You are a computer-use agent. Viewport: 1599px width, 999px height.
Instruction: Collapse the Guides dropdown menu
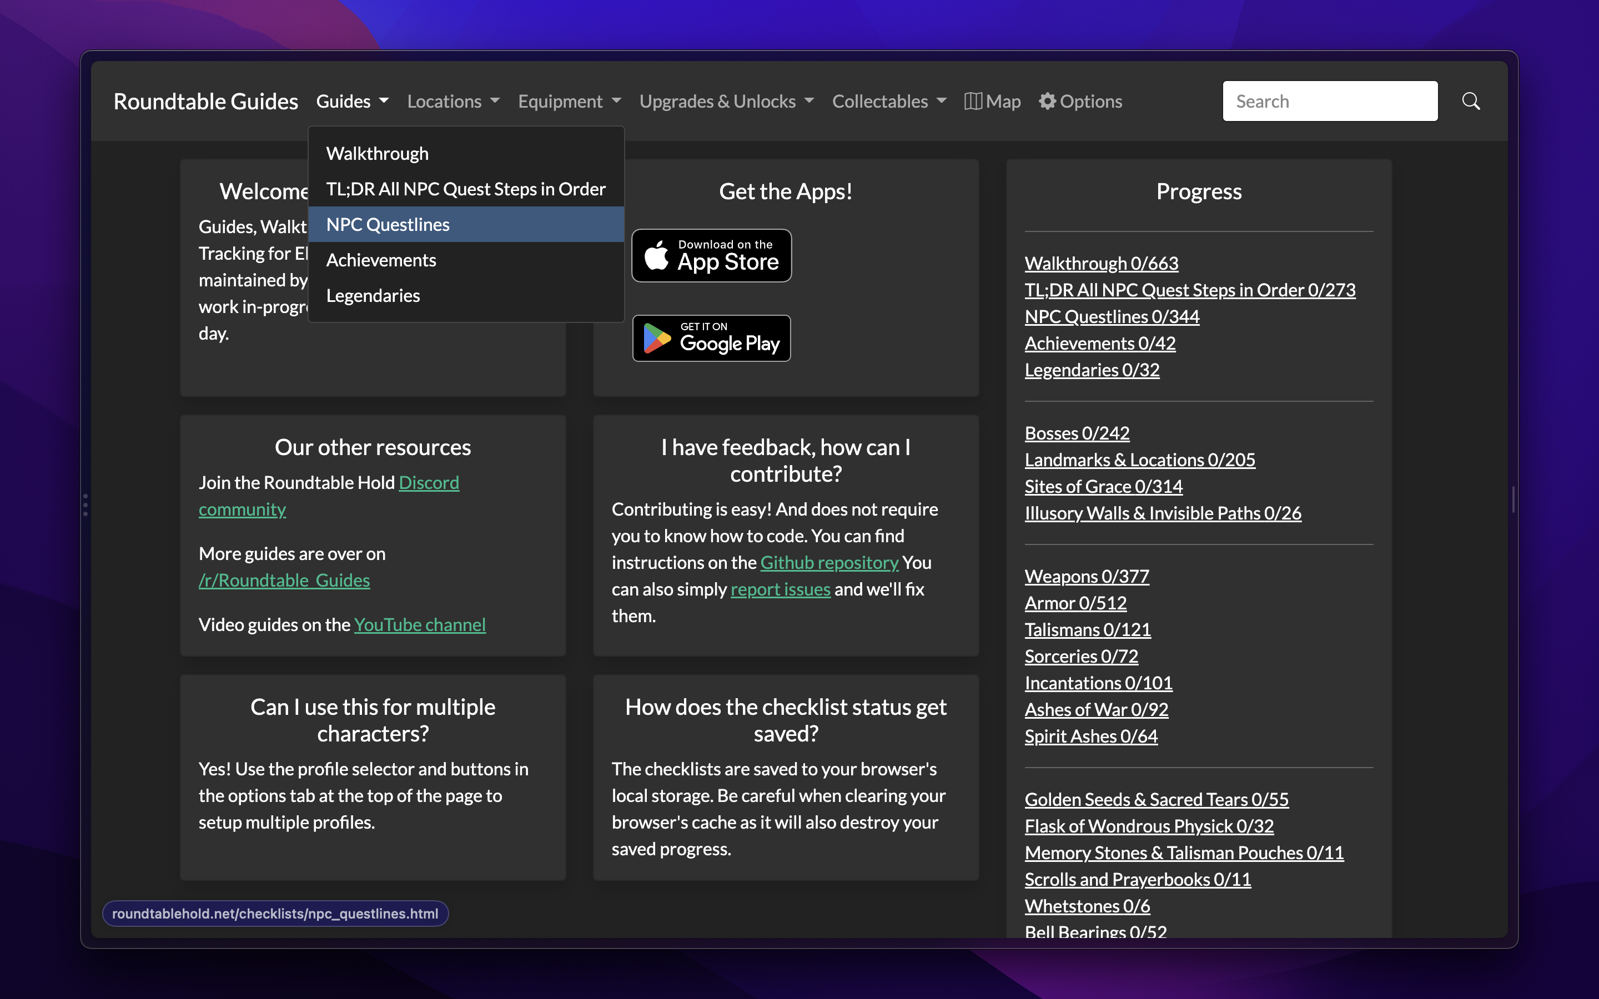[352, 101]
